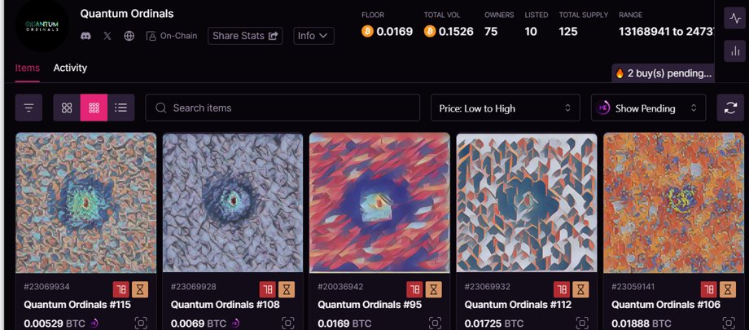The image size is (749, 330).
Task: Click the Listed count 10
Action: 531,32
